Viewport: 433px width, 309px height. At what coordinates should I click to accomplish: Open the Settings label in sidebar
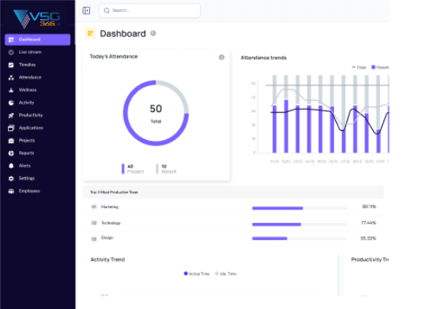click(x=27, y=179)
